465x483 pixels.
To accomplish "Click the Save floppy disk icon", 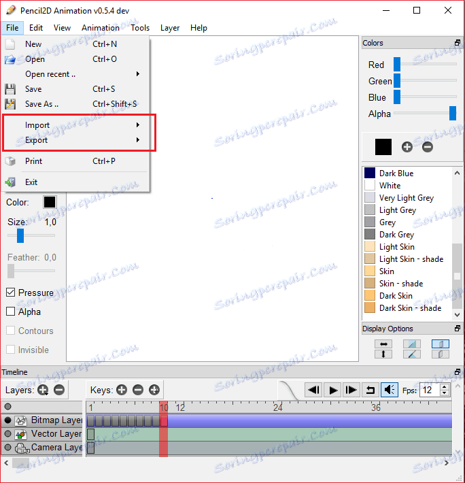I will click(x=10, y=89).
